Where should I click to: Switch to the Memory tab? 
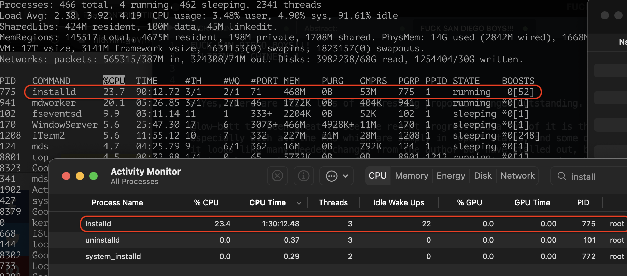pos(411,176)
